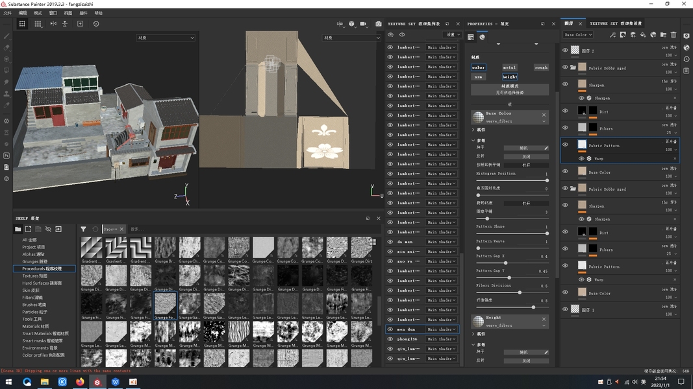Image resolution: width=693 pixels, height=389 pixels.
Task: Click the shelf hidden-eye toggle icon
Action: pyautogui.click(x=48, y=229)
